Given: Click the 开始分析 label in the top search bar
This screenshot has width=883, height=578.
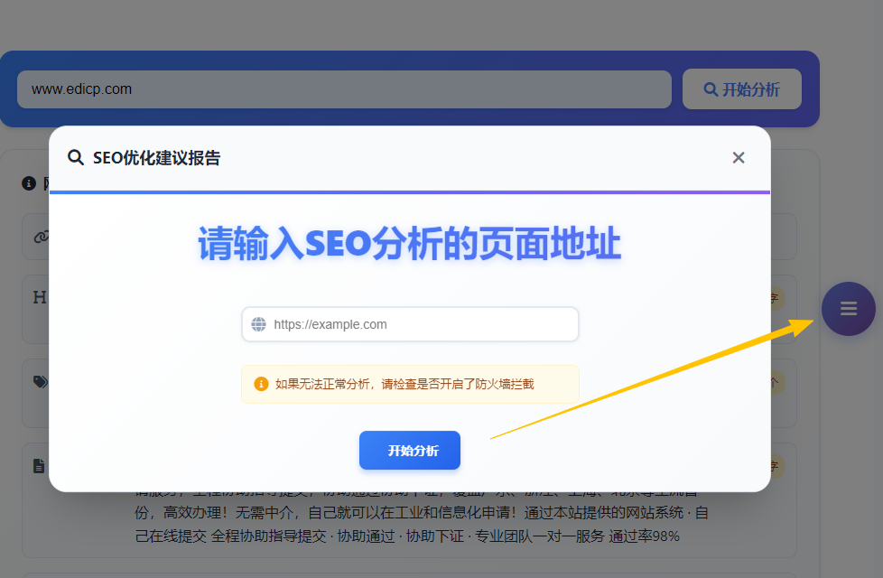Looking at the screenshot, I should 750,89.
